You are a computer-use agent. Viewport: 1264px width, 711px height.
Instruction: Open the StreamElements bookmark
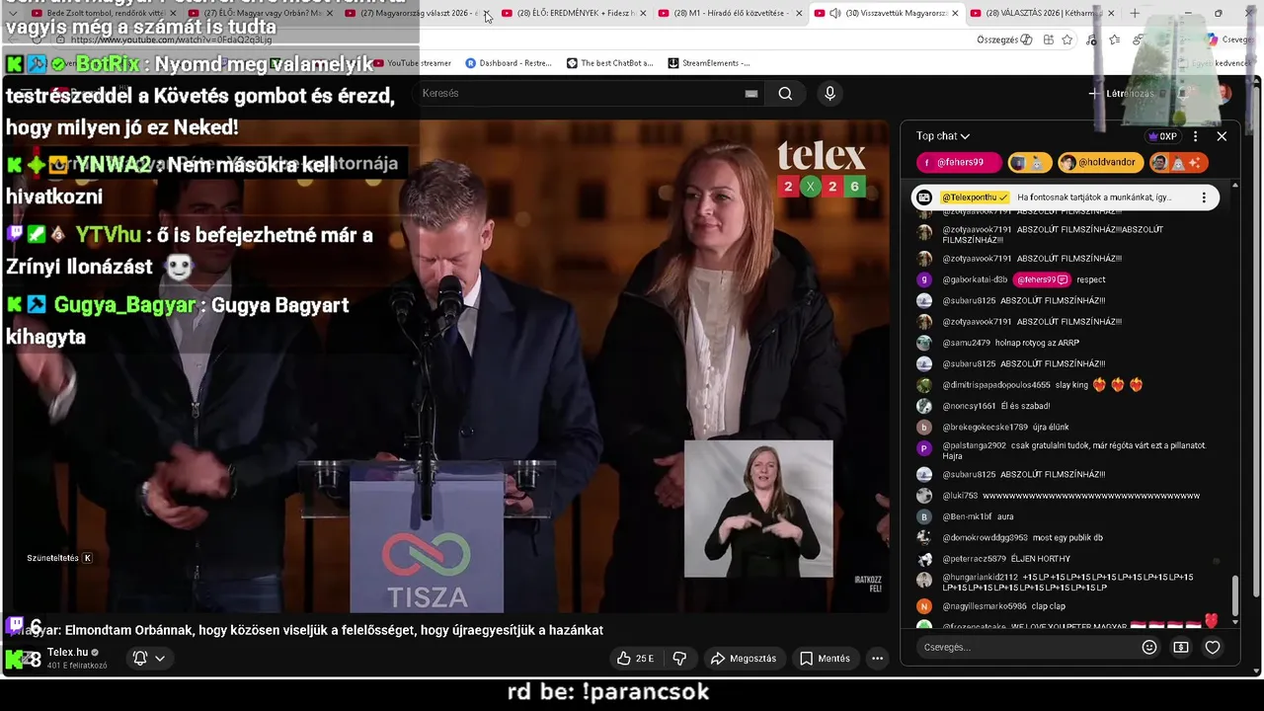(708, 63)
